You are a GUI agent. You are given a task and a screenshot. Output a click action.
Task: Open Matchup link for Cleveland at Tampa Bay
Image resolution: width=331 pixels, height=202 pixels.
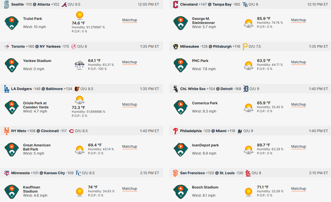click(298, 20)
